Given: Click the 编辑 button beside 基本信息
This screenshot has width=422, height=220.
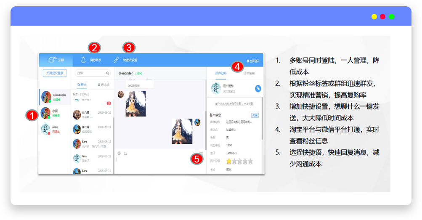Looking at the screenshot, I should [255, 115].
